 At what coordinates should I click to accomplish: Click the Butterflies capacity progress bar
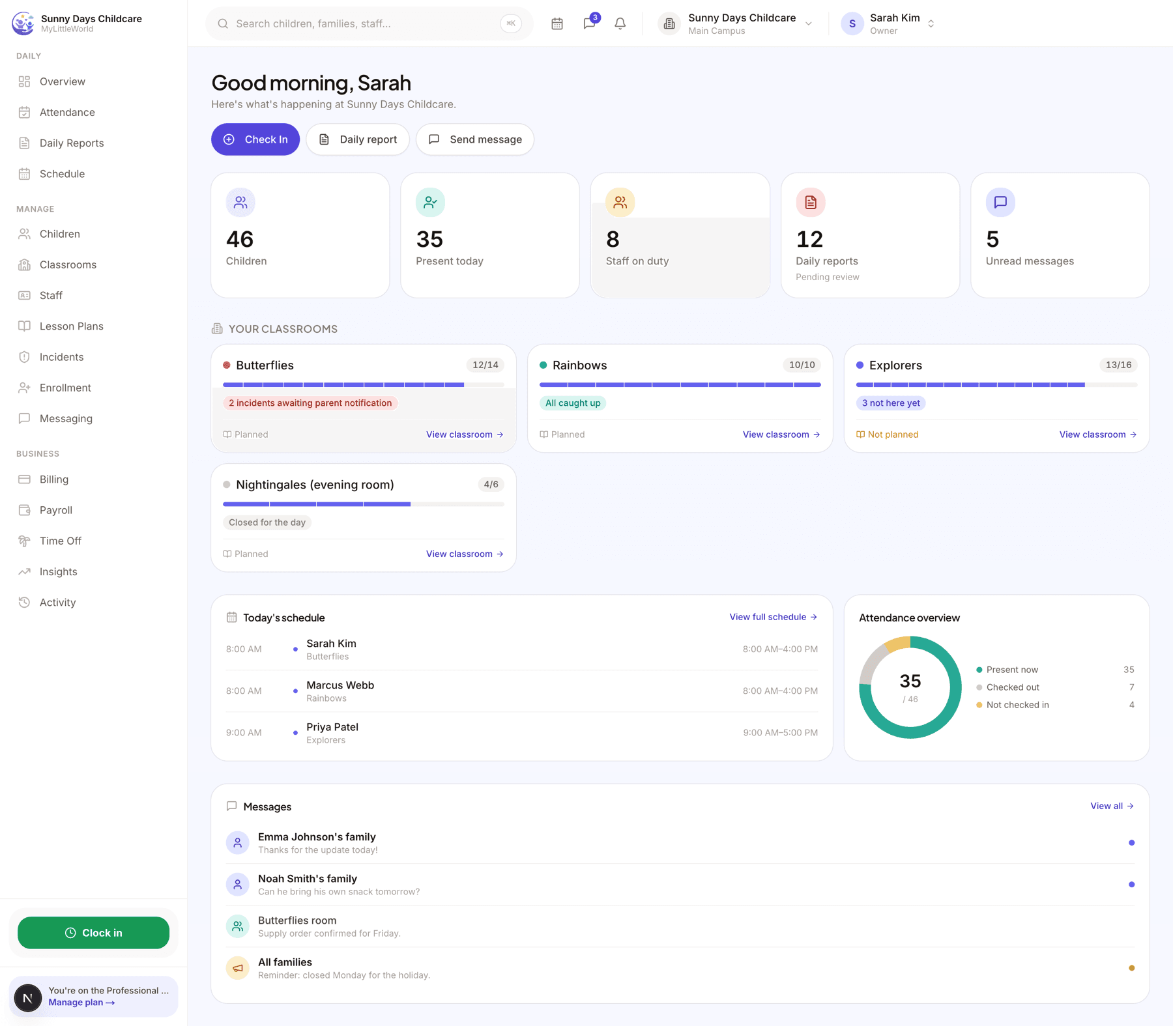click(364, 385)
